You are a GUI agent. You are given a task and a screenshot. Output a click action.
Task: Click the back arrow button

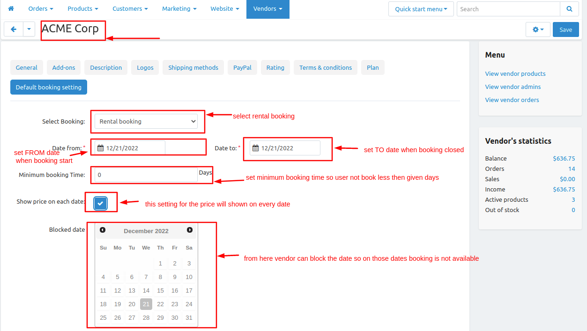click(x=14, y=29)
